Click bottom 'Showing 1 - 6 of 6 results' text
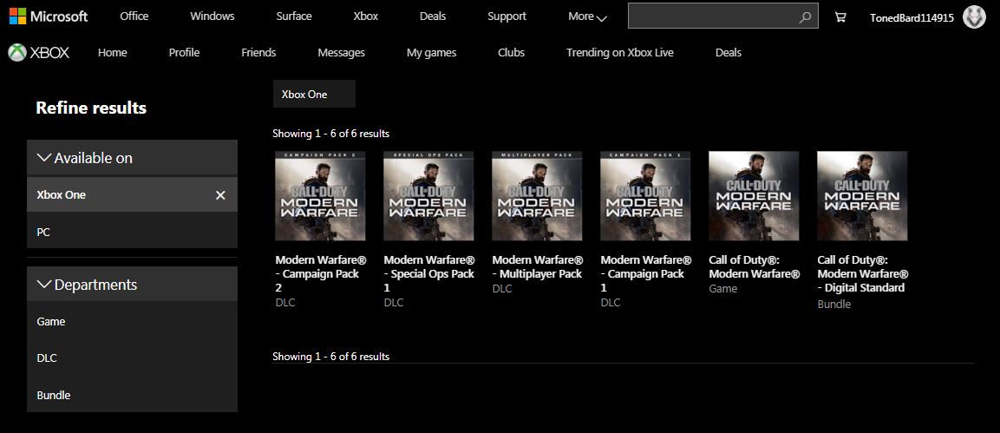The width and height of the screenshot is (1000, 433). (x=331, y=357)
